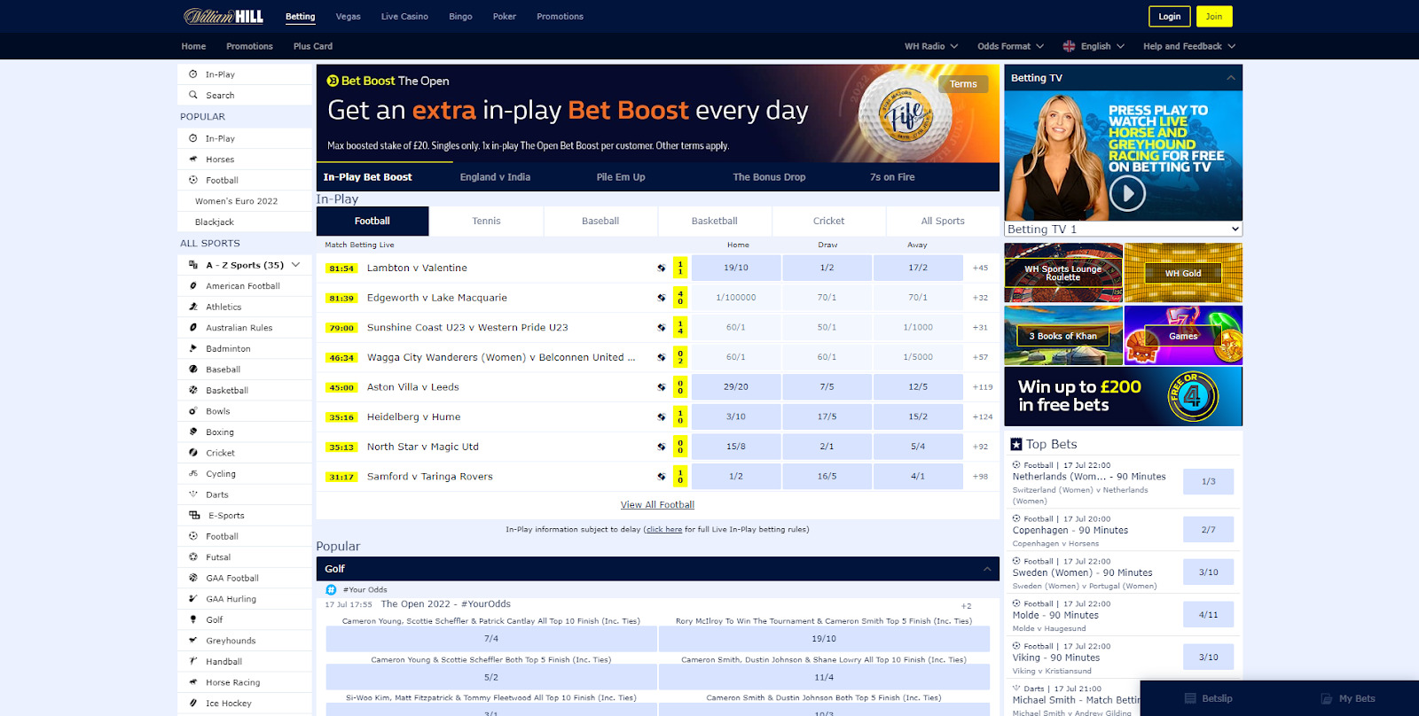Click the Boxing glove icon
This screenshot has width=1419, height=716.
(x=193, y=432)
